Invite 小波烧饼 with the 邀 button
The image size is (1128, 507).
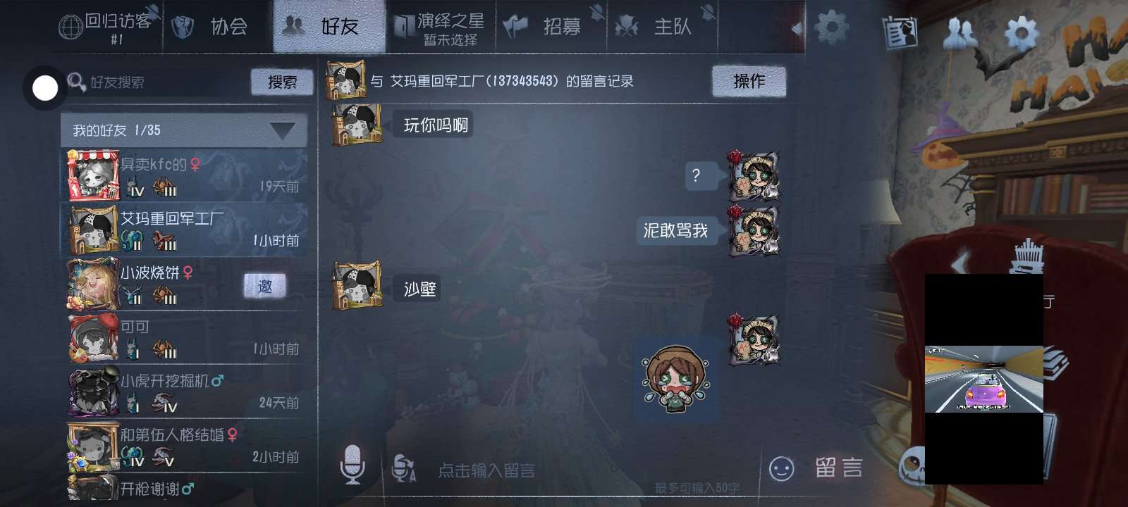pyautogui.click(x=265, y=286)
